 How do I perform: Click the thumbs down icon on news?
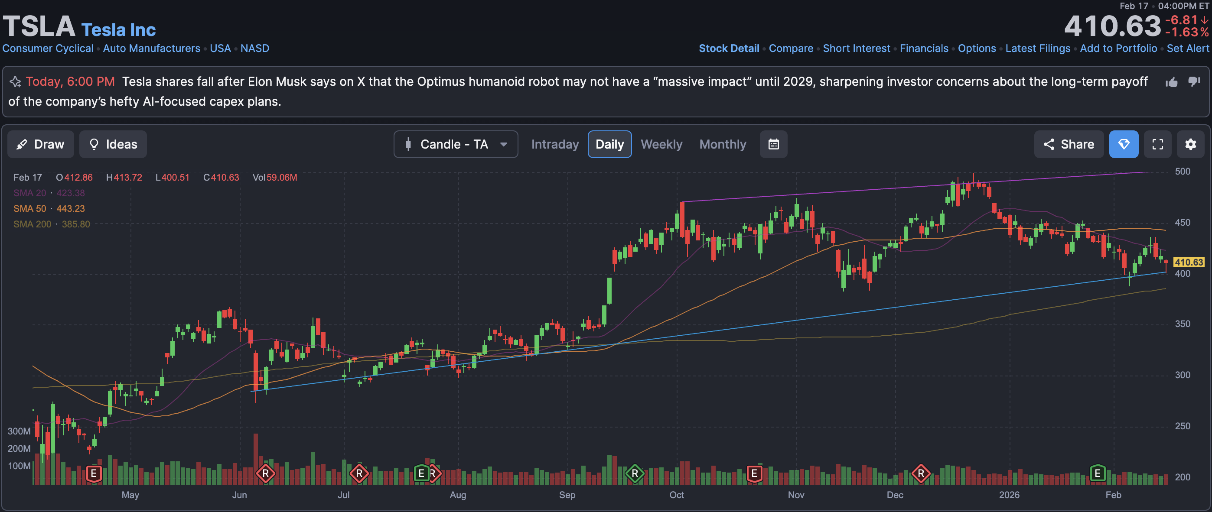pos(1194,82)
